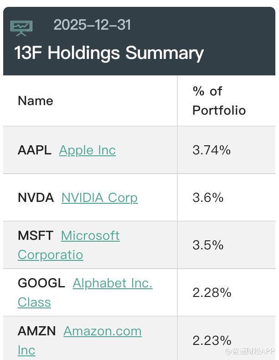Click Alphabet's 2.28% portfolio value
279x360 pixels.
pyautogui.click(x=212, y=293)
